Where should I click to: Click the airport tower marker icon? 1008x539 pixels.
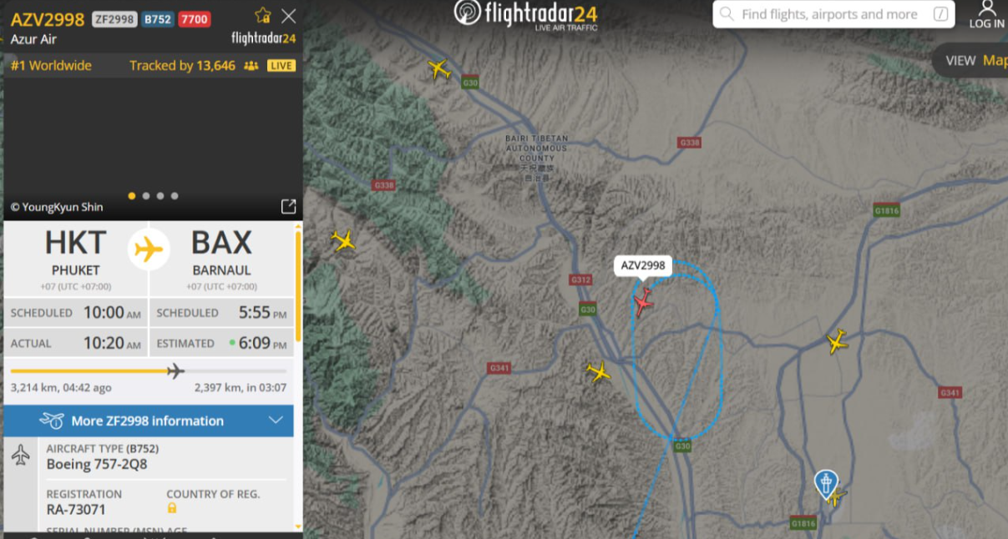(826, 483)
